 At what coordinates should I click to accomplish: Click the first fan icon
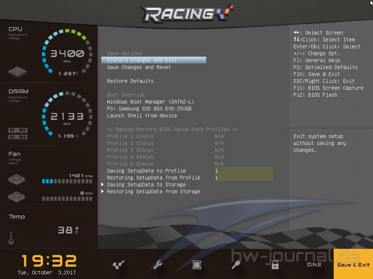pyautogui.click(x=16, y=179)
